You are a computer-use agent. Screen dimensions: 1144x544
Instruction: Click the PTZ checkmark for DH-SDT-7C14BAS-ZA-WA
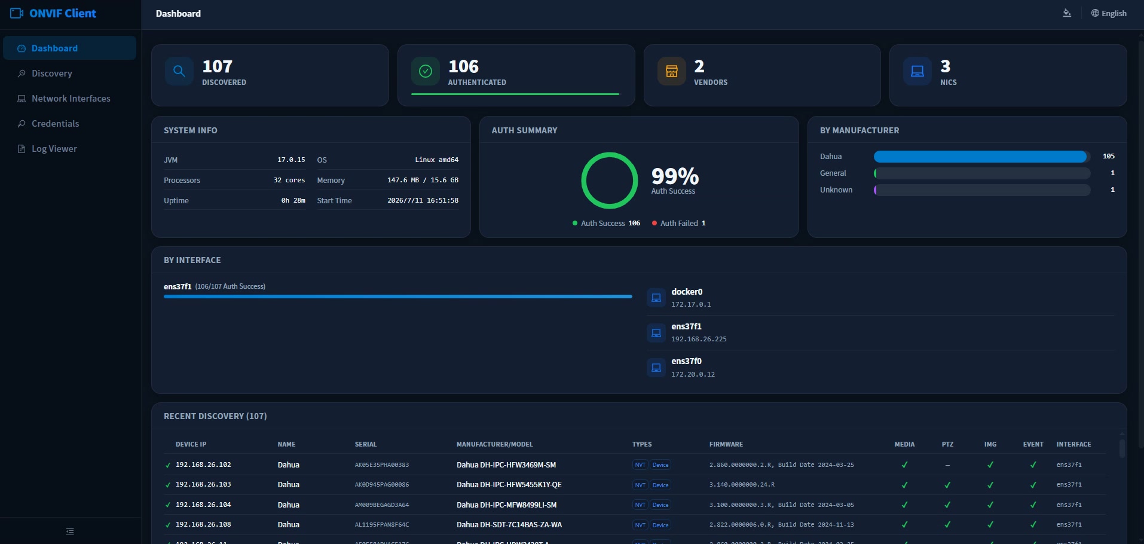coord(947,525)
